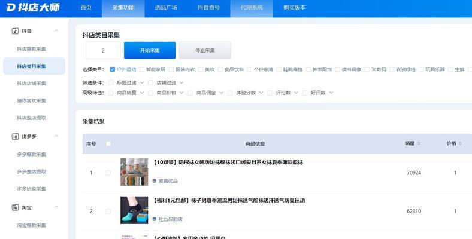Expand the 评论数 dropdown arrow
The image size is (472, 239).
pos(296,93)
